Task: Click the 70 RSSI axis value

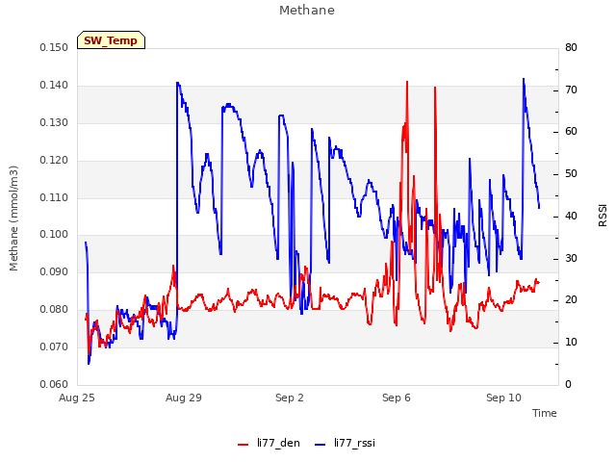Action: (571, 90)
